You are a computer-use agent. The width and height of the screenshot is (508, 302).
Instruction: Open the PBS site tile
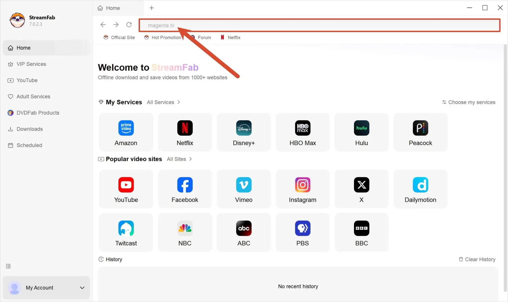point(303,232)
